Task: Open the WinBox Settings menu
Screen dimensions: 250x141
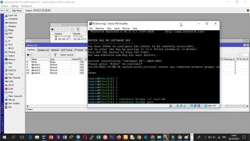Action: pyautogui.click(x=15, y=6)
